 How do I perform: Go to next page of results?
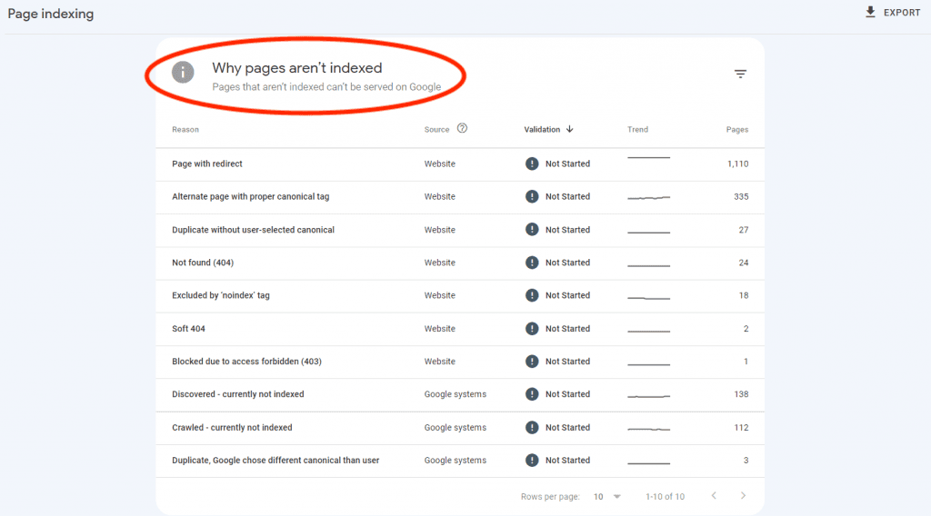(743, 496)
